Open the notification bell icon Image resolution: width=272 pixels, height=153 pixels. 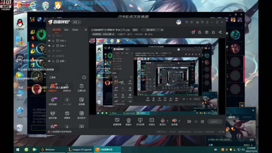click(214, 32)
